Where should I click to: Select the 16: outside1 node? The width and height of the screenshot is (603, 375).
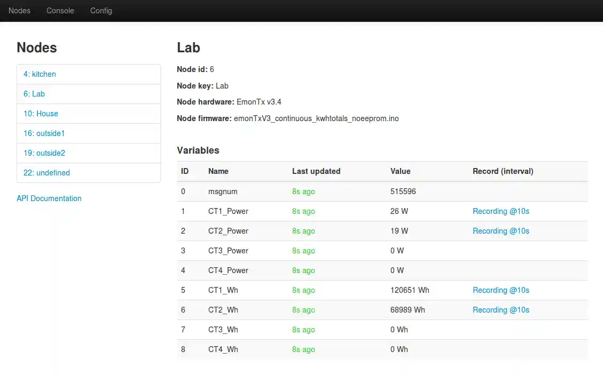coord(44,133)
